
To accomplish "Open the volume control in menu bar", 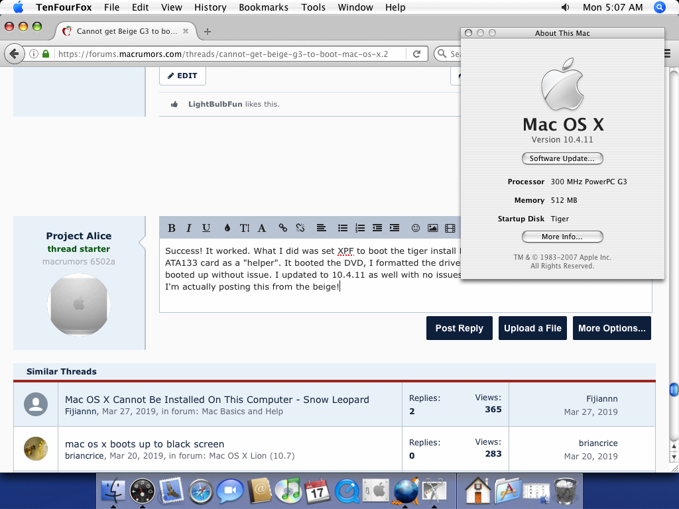I will coord(565,7).
